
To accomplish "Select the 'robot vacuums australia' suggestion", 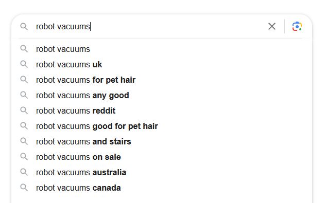I will [162, 173].
